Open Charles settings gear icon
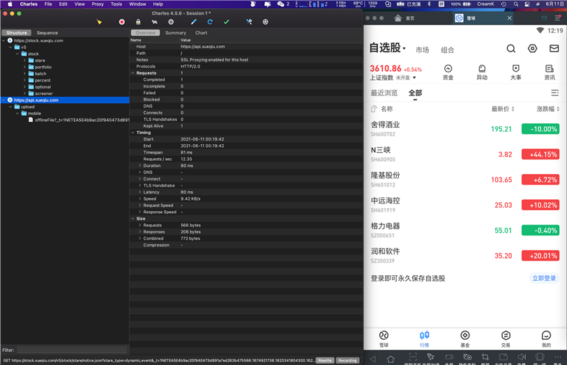Image resolution: width=567 pixels, height=365 pixels. click(266, 22)
